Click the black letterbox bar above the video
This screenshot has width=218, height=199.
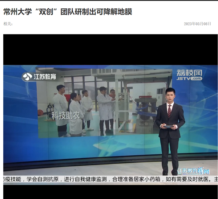pos(109,49)
